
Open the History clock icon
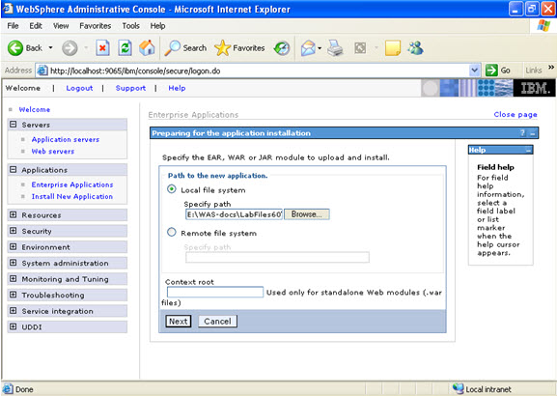pos(282,48)
